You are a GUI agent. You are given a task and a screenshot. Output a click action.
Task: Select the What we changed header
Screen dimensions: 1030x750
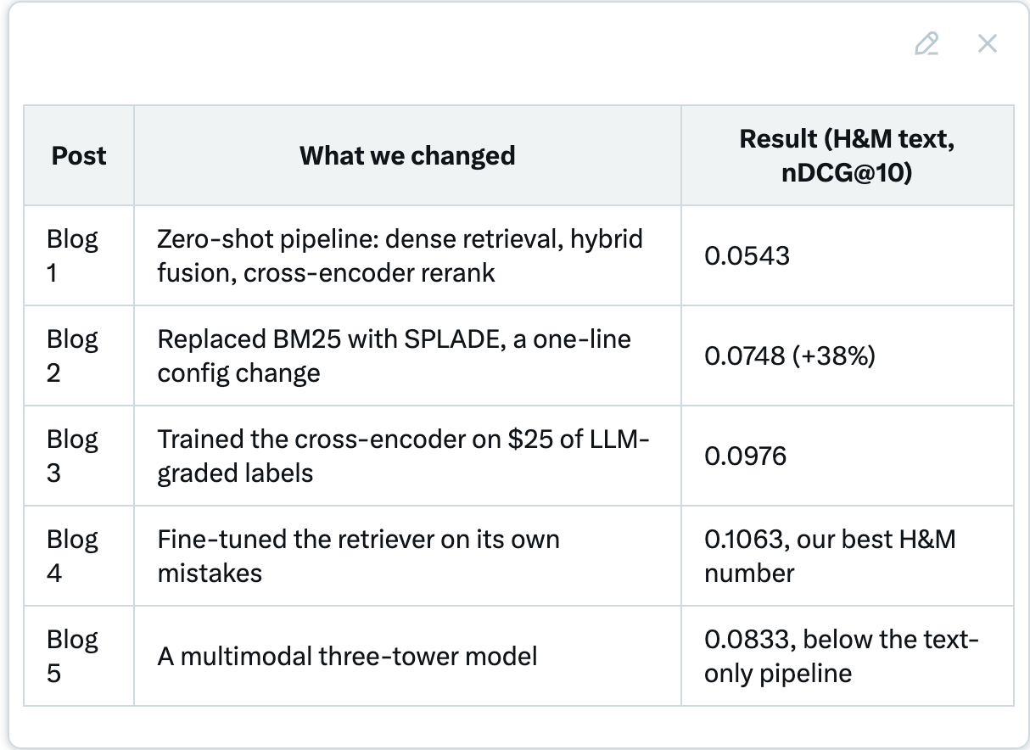point(407,155)
